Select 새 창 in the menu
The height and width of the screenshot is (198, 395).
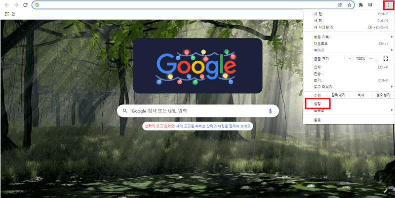(x=349, y=21)
